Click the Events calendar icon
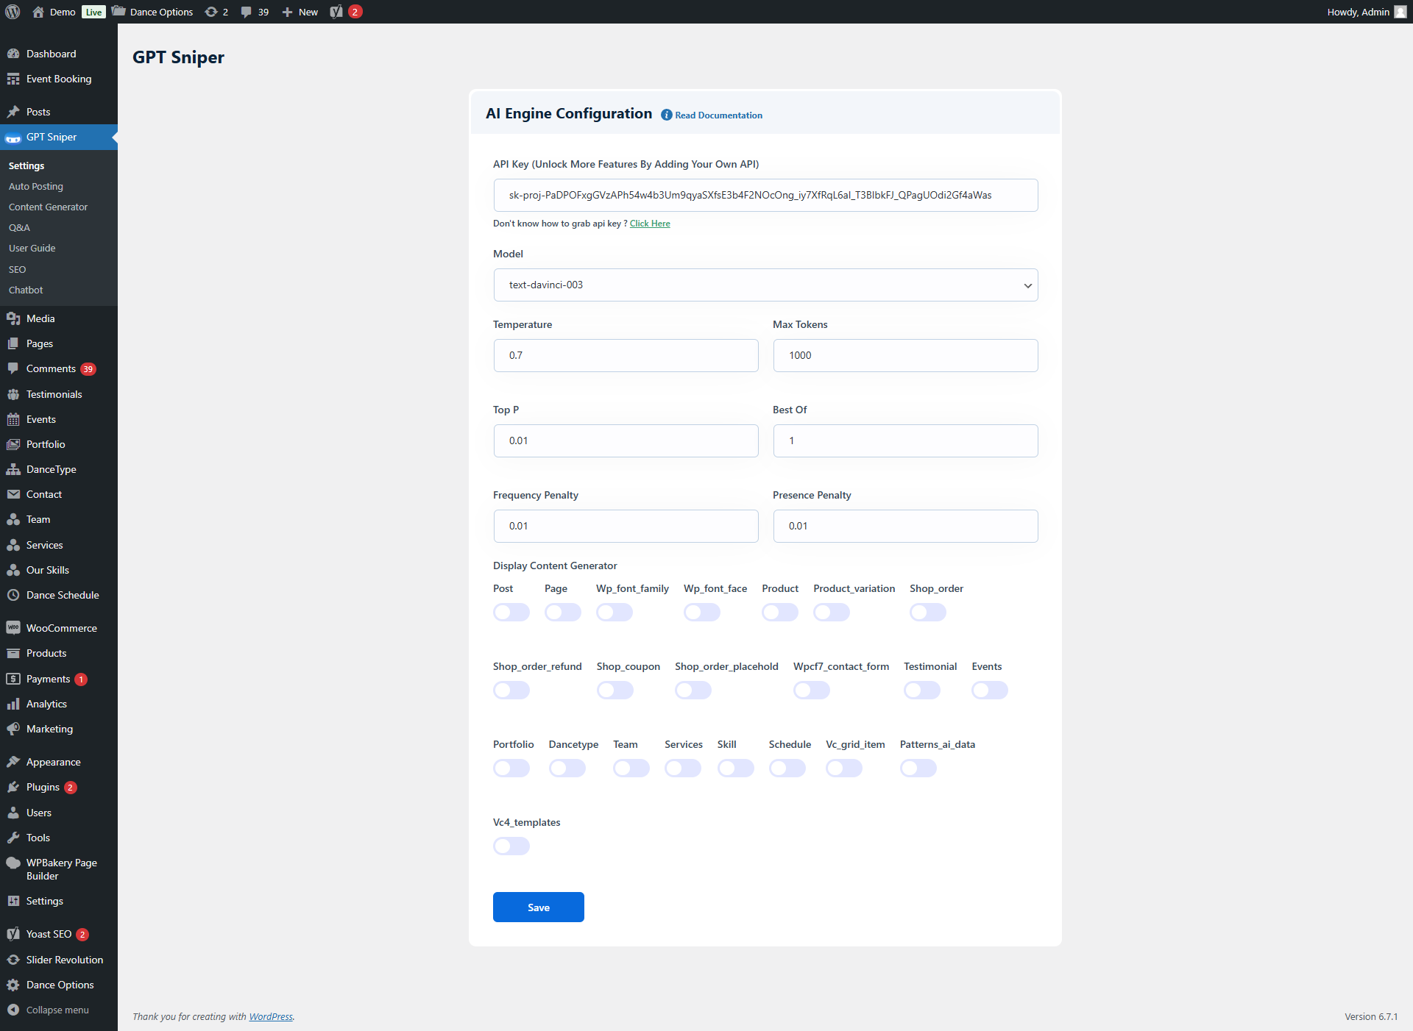Viewport: 1413px width, 1031px height. pyautogui.click(x=13, y=419)
